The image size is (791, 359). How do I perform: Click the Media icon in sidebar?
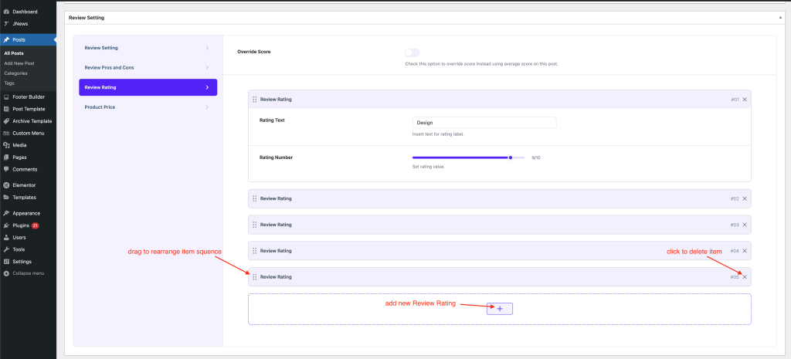7,145
